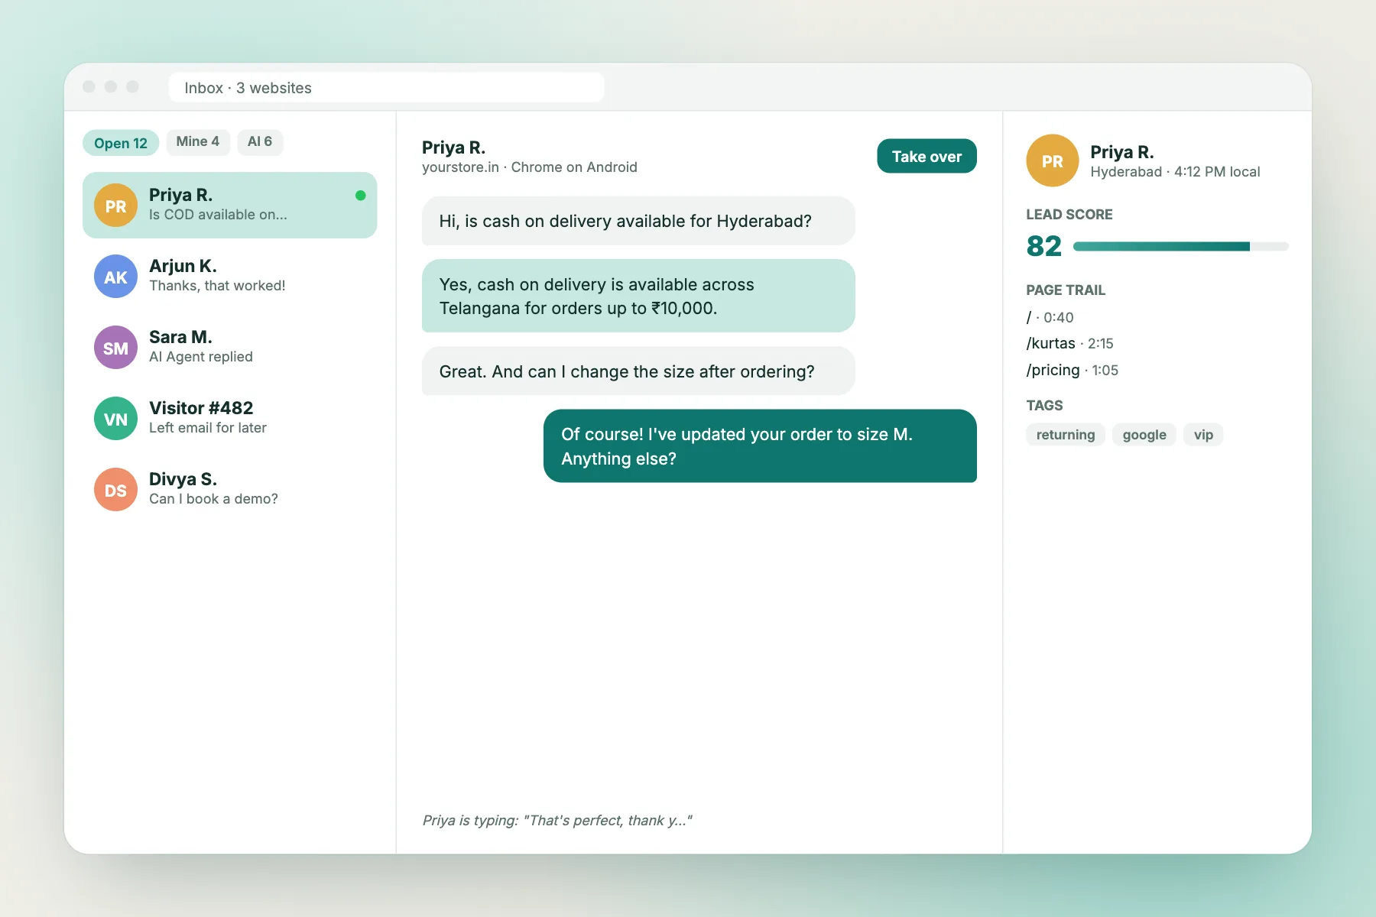This screenshot has width=1376, height=917.
Task: Click the Inbox · 3 websites title field
Action: pyautogui.click(x=387, y=87)
